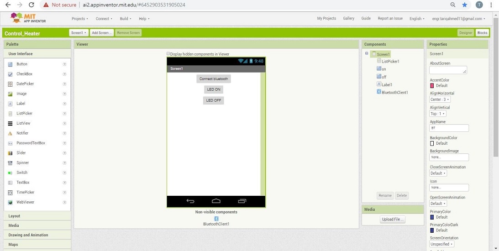Open help for Notifier component
Screen dimensions: 499x251
tap(65, 133)
